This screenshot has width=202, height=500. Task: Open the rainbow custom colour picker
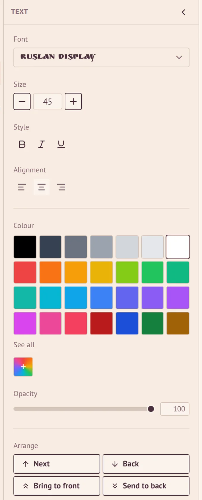(x=23, y=367)
